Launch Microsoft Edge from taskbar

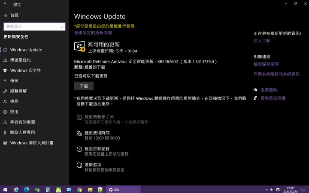pyautogui.click(x=27, y=190)
